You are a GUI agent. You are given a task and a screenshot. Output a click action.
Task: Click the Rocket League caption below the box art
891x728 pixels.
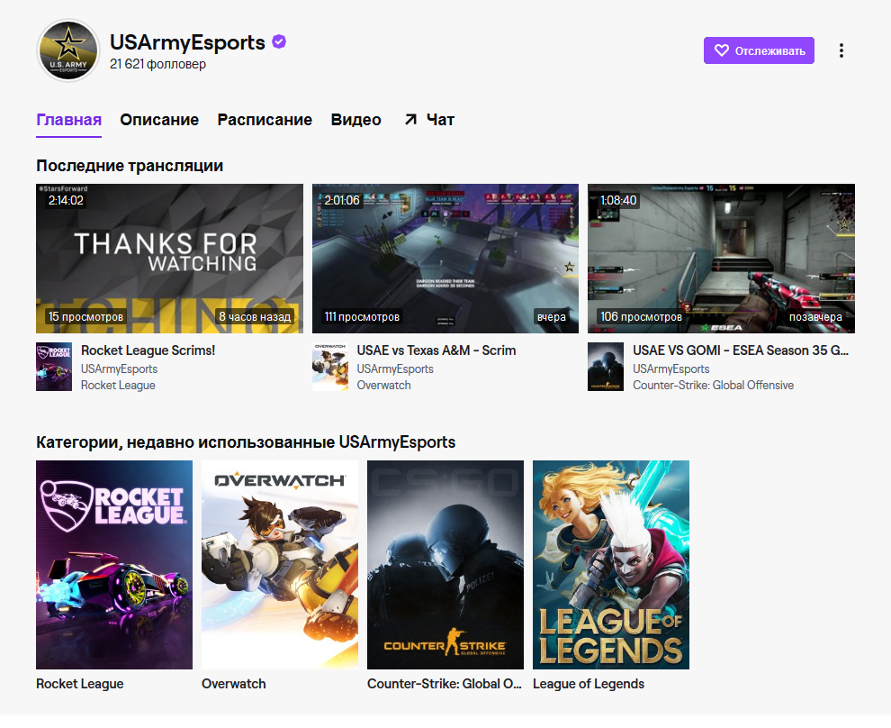[79, 684]
